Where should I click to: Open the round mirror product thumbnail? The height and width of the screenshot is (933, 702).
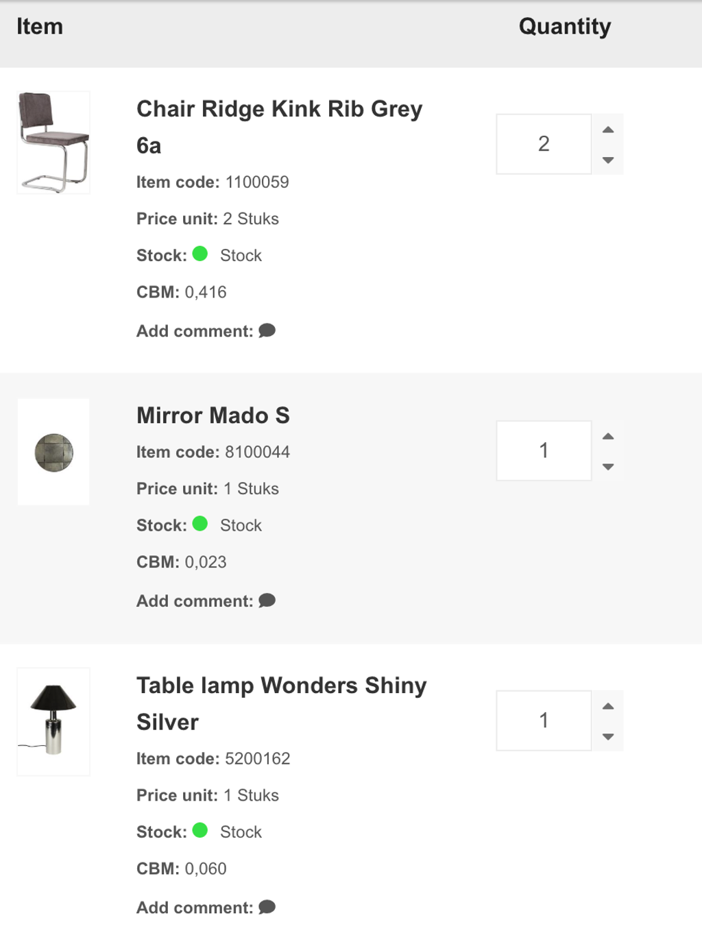click(x=53, y=452)
